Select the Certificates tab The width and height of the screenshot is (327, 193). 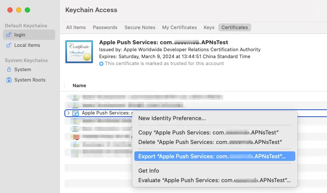click(235, 27)
